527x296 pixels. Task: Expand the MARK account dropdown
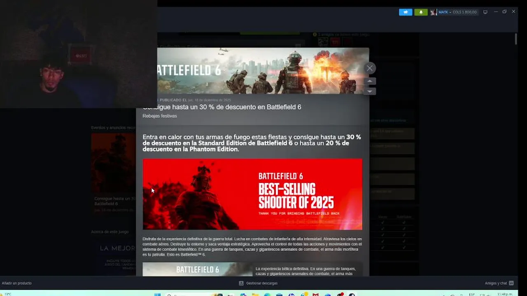(445, 12)
